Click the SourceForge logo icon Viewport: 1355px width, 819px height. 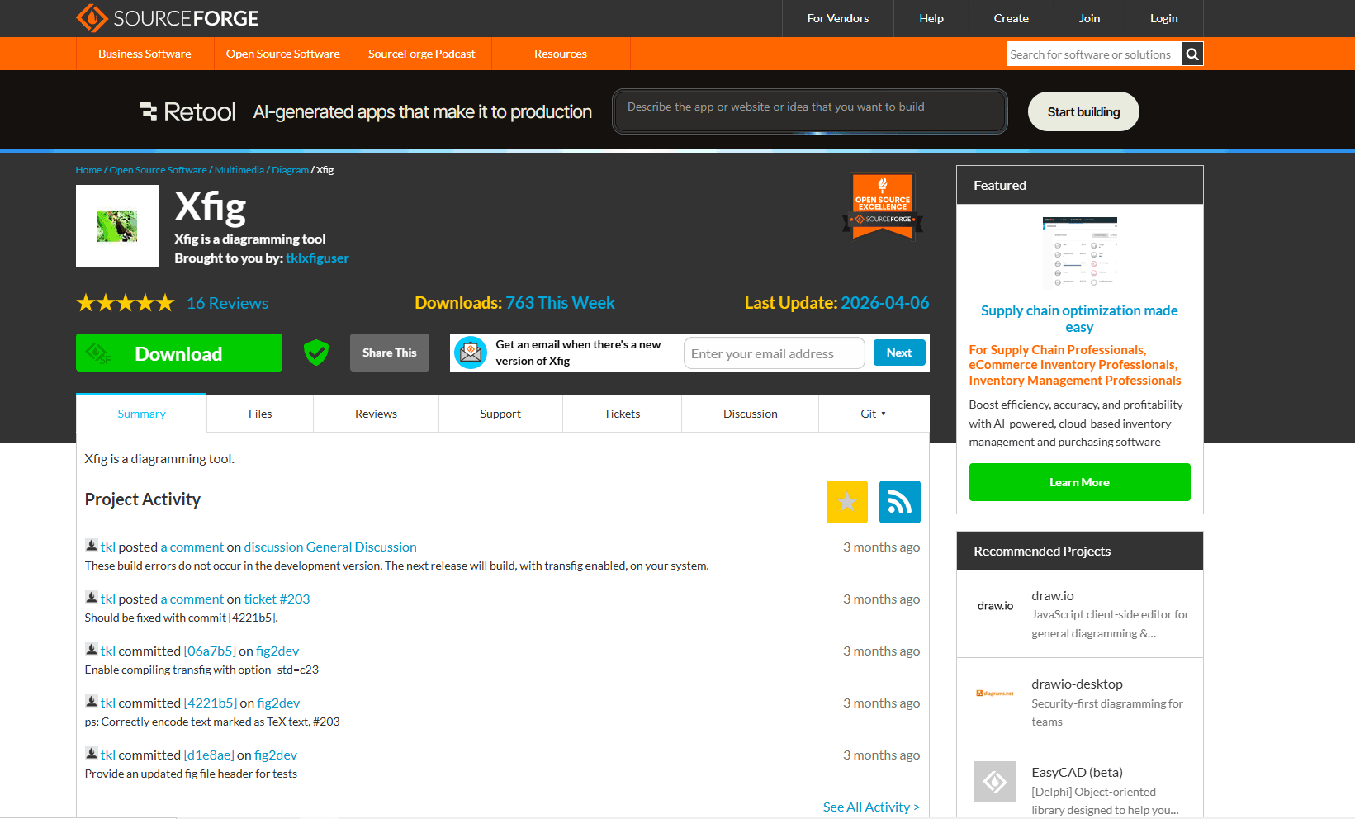92,18
